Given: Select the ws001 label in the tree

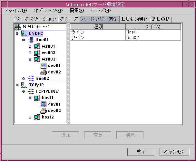Looking at the screenshot, I should 48,46.
